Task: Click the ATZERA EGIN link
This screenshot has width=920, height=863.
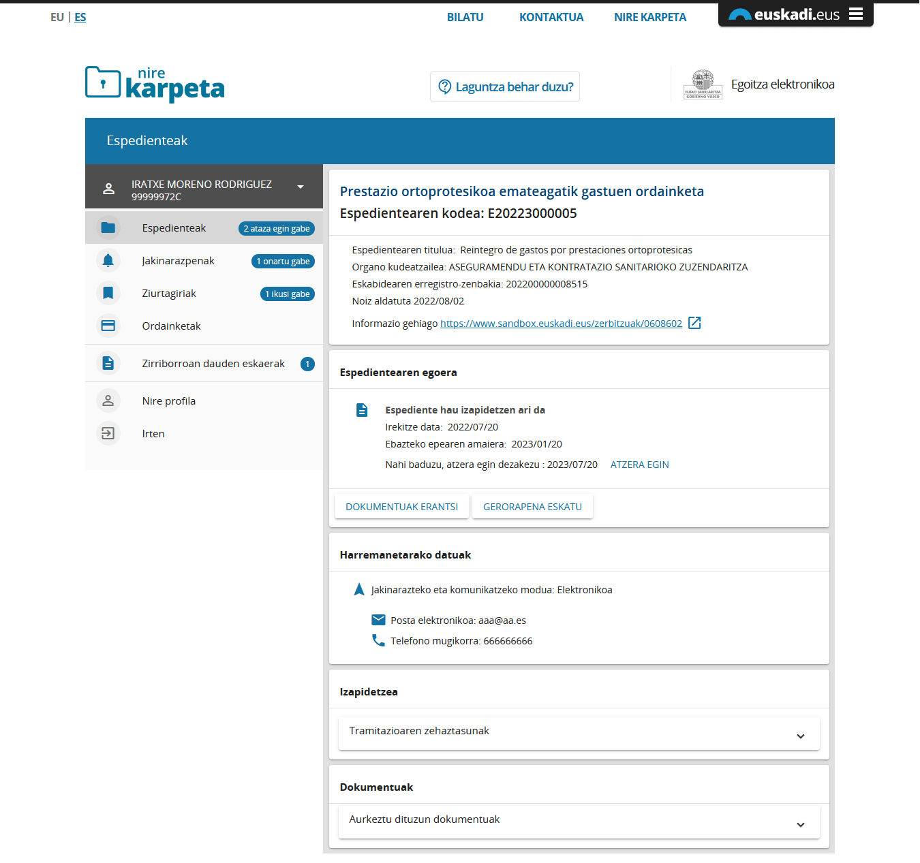Action: 639,465
